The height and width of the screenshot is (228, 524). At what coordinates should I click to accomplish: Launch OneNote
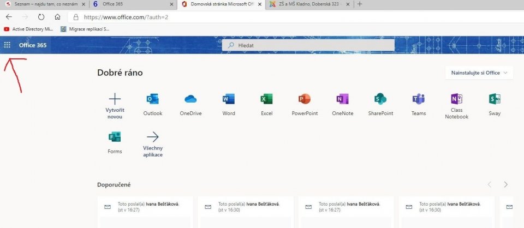pyautogui.click(x=343, y=105)
